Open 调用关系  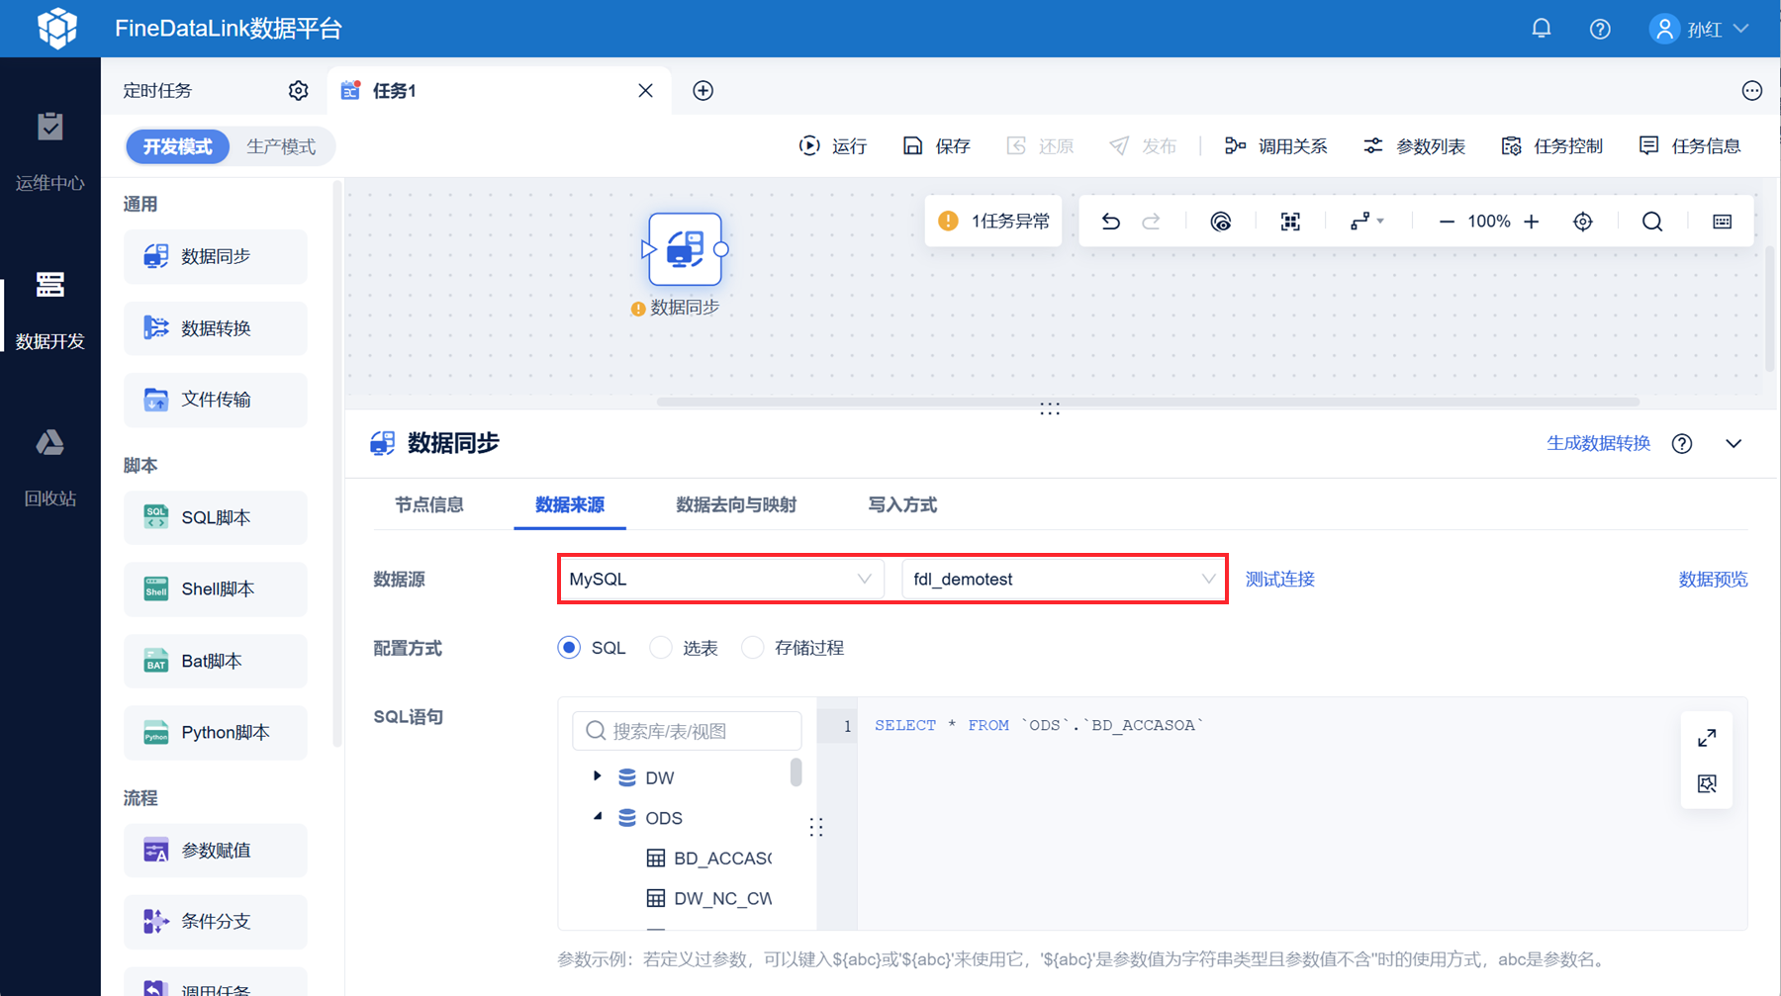tap(1276, 146)
